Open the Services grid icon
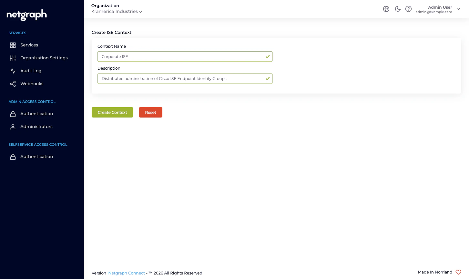This screenshot has width=469, height=279. (x=13, y=45)
